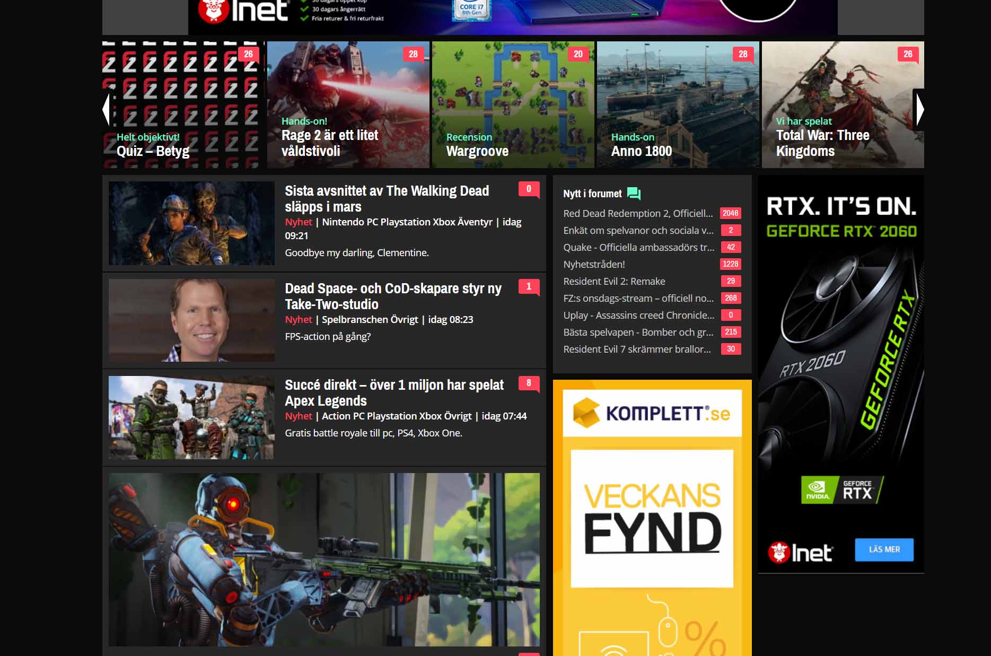Screen dimensions: 991x656
Task: Click summary text 'FPS-action på gång?'
Action: point(328,337)
